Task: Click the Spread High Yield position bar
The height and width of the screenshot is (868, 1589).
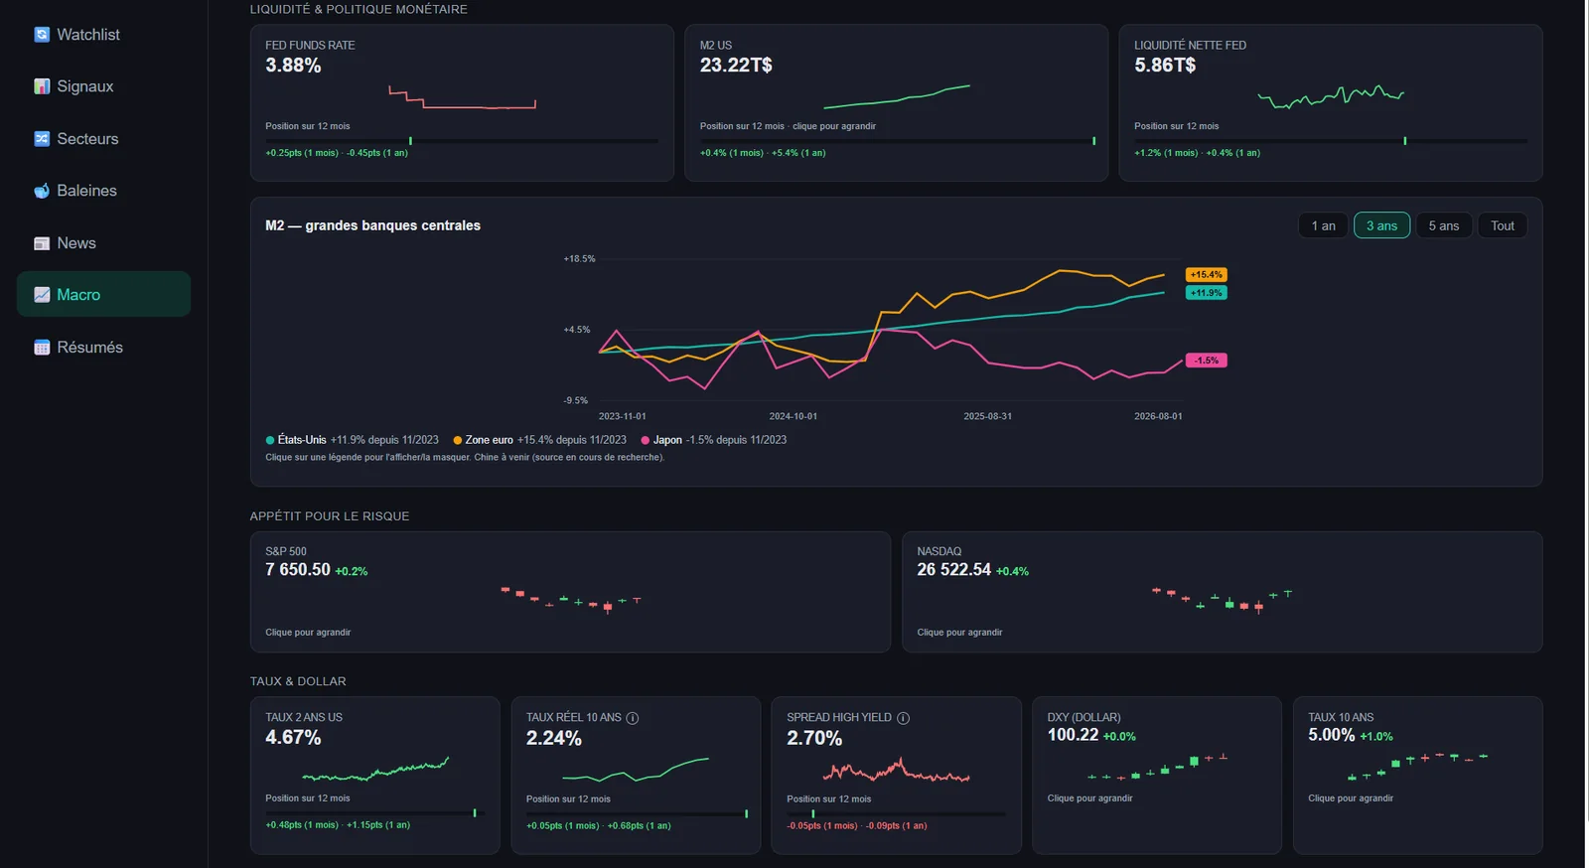Action: (x=896, y=813)
